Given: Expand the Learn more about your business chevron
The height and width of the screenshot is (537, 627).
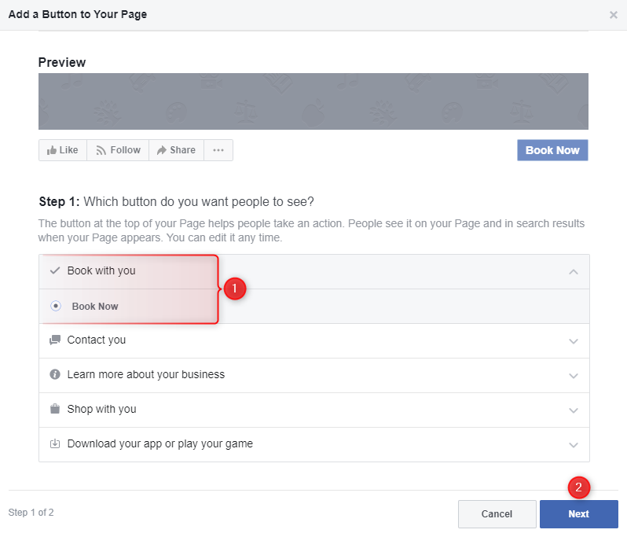Looking at the screenshot, I should [574, 376].
